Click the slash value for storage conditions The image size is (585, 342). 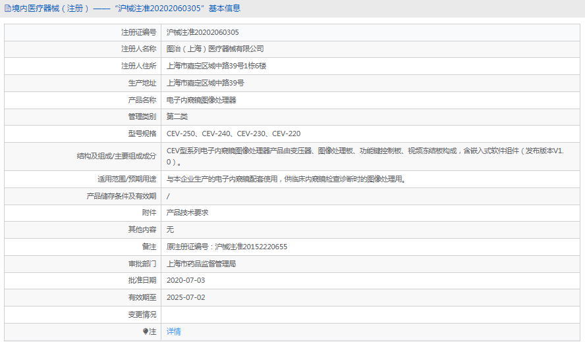coord(168,197)
